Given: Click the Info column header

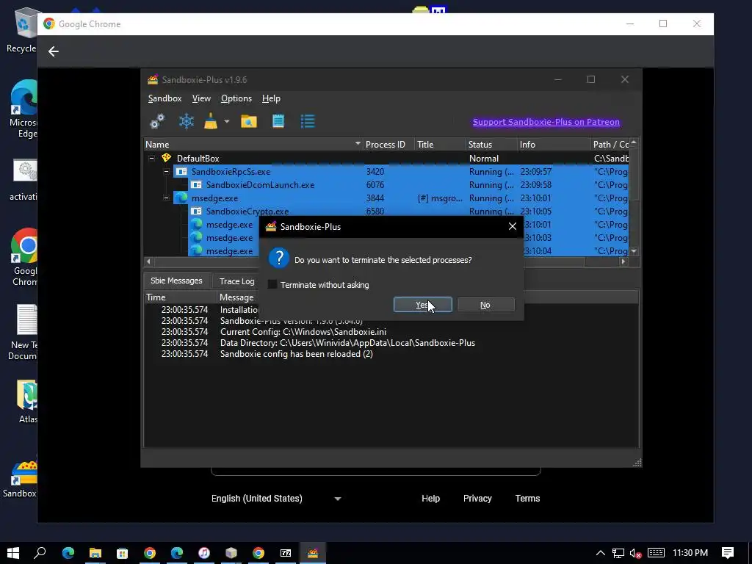Looking at the screenshot, I should tap(554, 145).
